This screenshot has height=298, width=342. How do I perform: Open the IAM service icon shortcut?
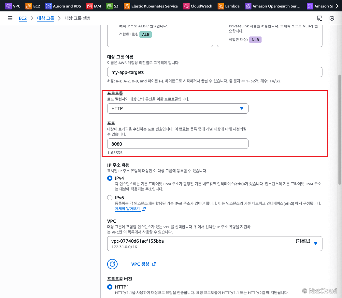click(90, 6)
